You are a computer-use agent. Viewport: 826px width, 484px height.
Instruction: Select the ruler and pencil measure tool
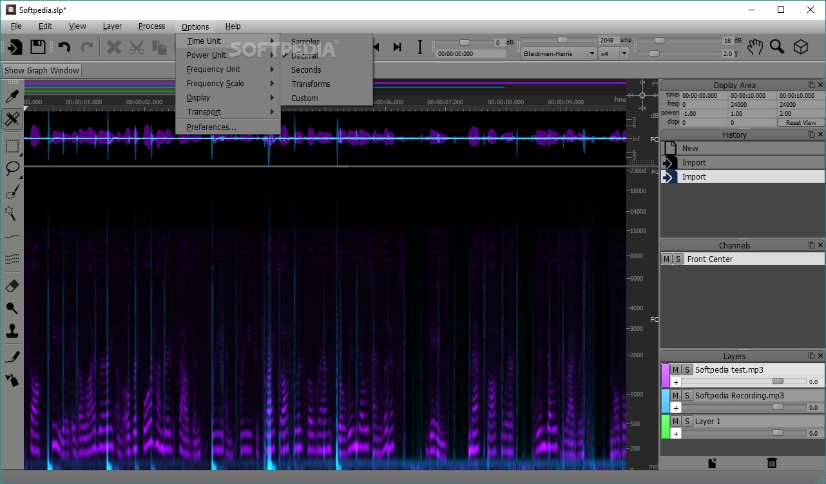pos(12,118)
